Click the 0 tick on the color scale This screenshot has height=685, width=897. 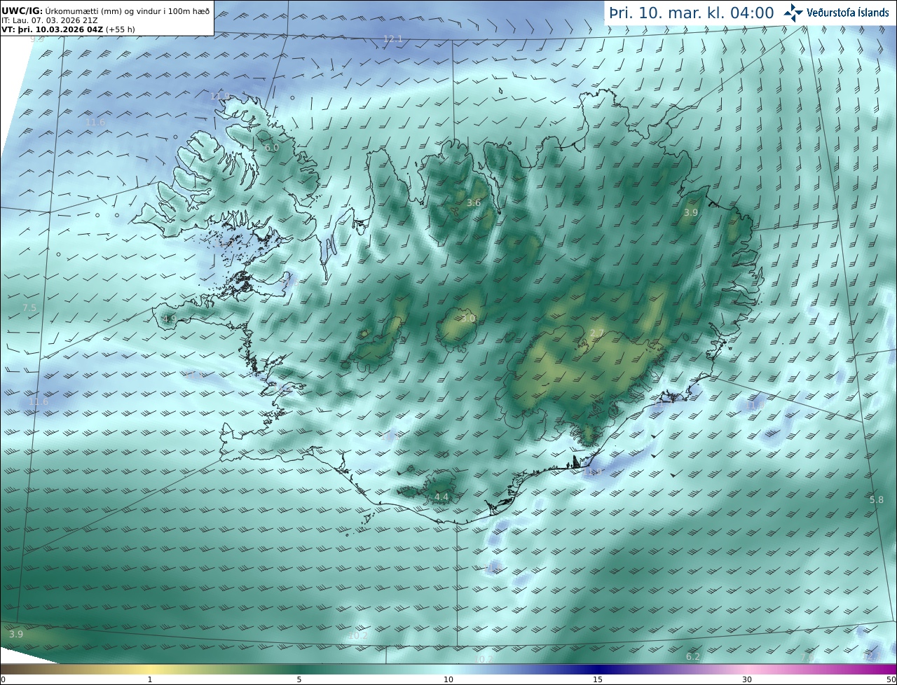click(3, 679)
